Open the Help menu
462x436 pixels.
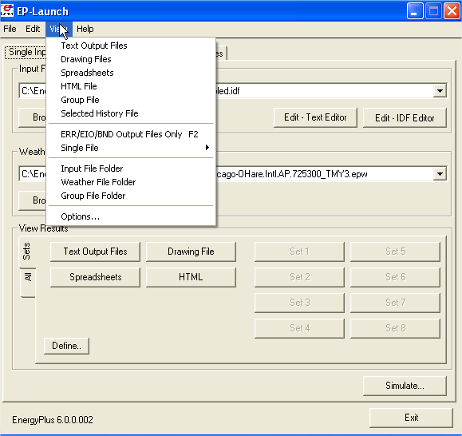(85, 29)
